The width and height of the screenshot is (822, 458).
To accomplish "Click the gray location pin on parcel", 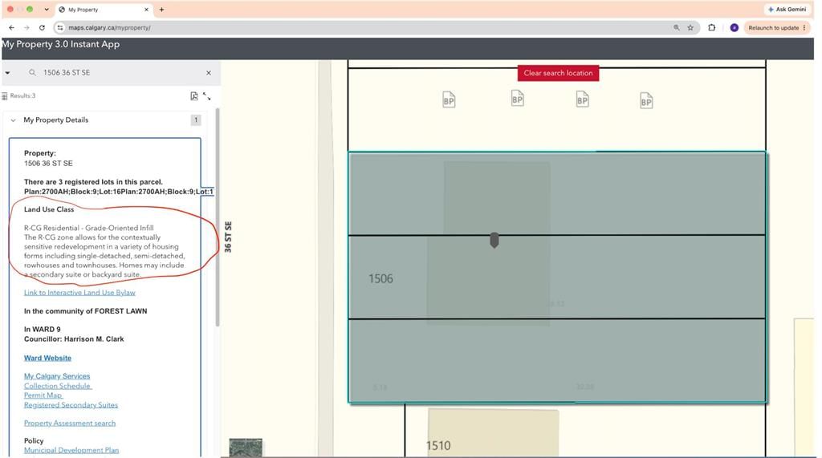I will [x=494, y=240].
